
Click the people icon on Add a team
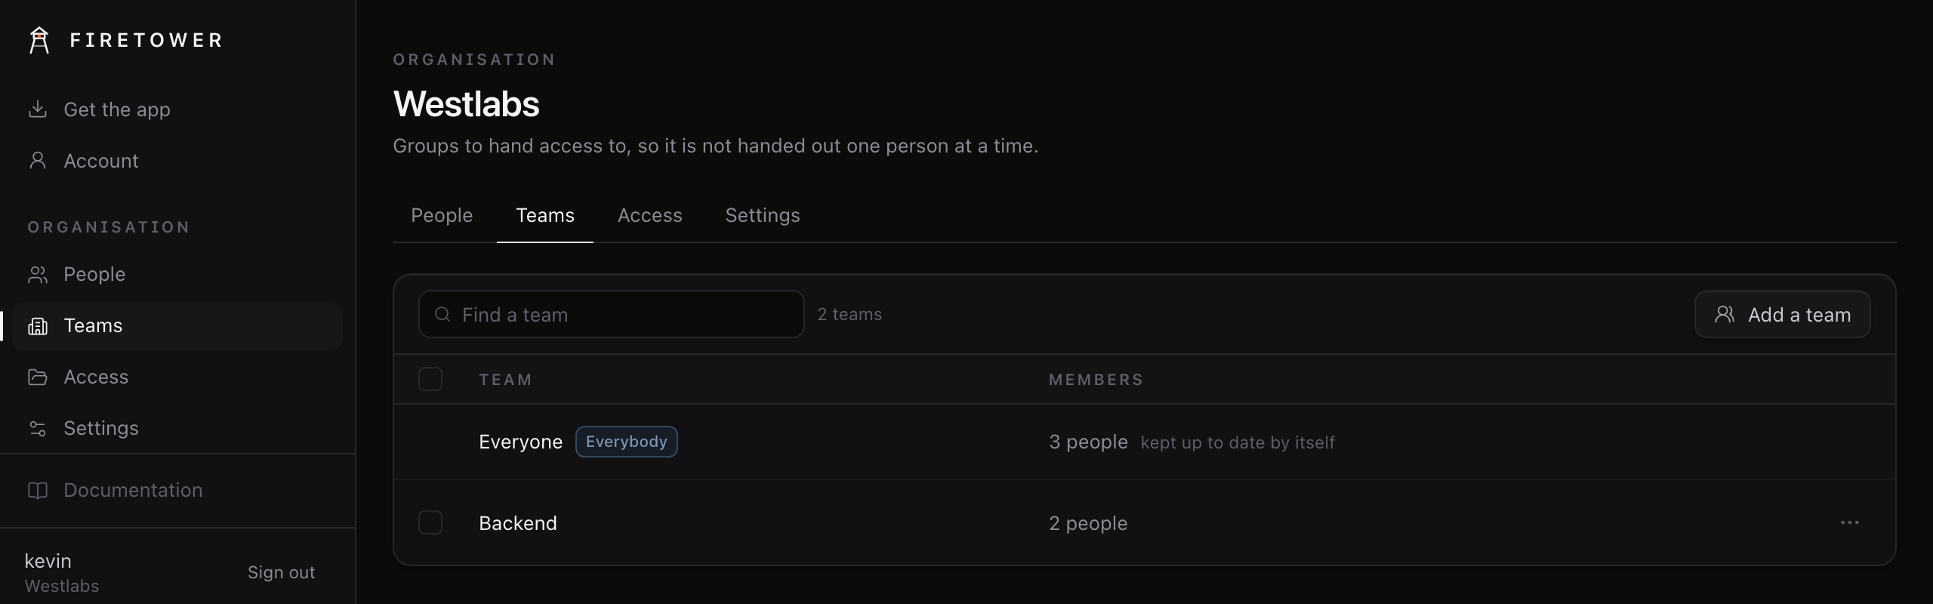coord(1725,314)
